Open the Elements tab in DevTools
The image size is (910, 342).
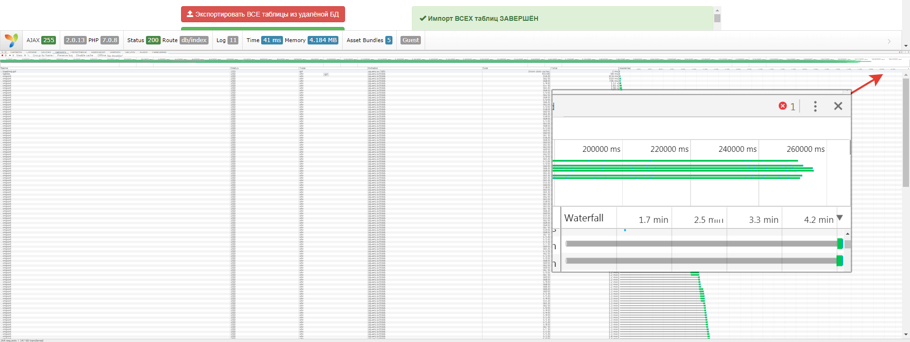click(16, 52)
